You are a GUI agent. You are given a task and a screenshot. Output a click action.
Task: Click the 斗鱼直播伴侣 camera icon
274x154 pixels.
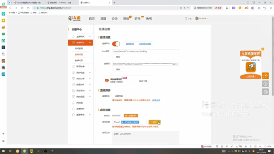(107, 80)
